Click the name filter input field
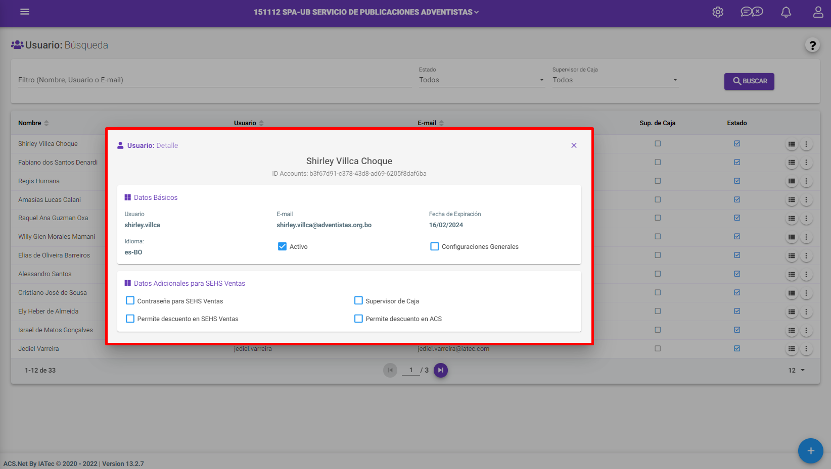 (x=215, y=80)
